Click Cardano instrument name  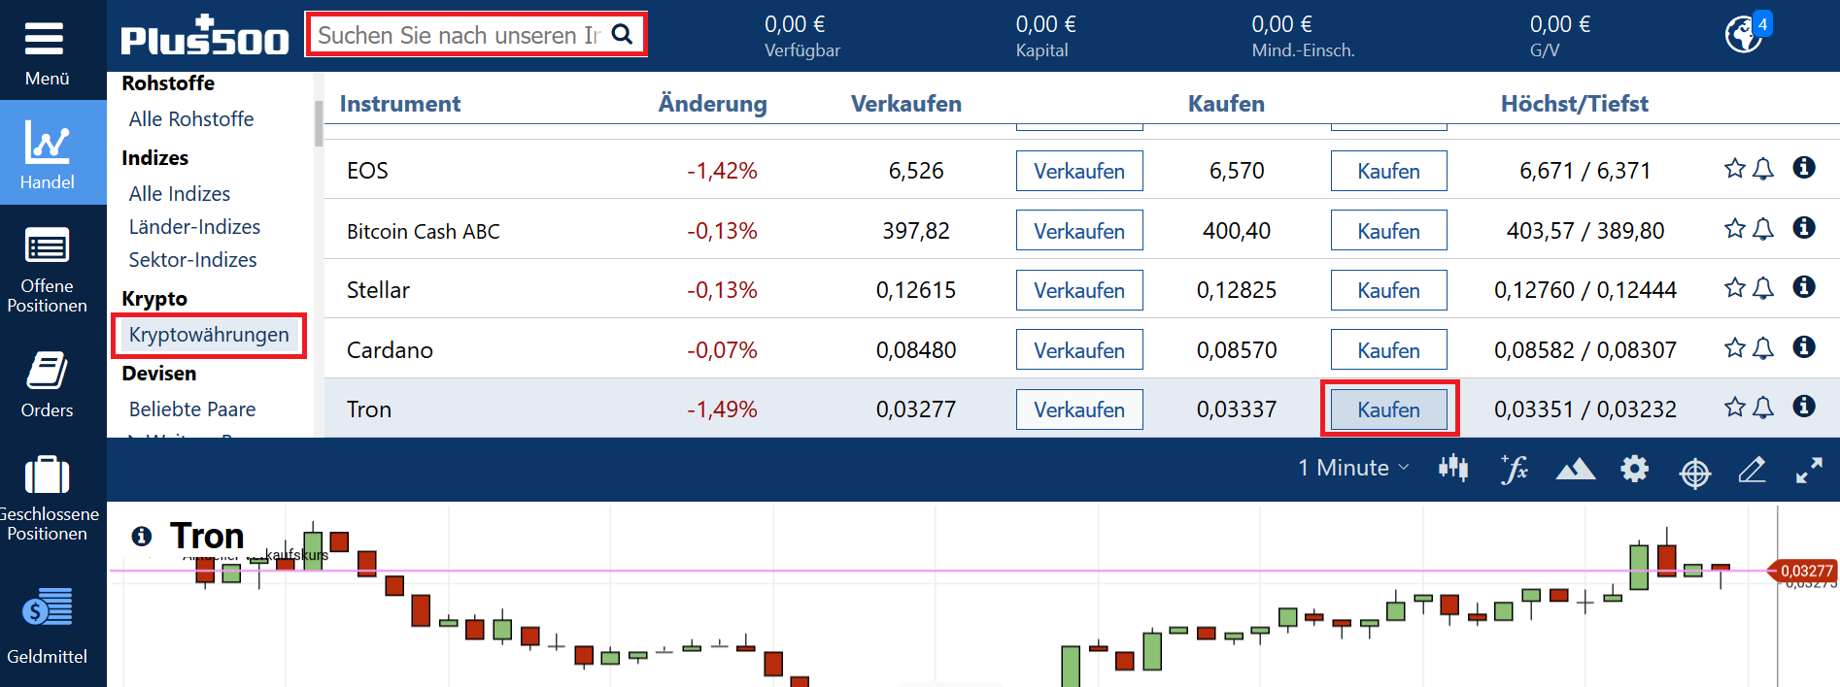pos(390,350)
